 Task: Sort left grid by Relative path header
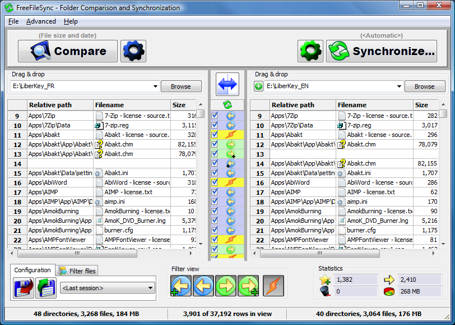point(61,105)
